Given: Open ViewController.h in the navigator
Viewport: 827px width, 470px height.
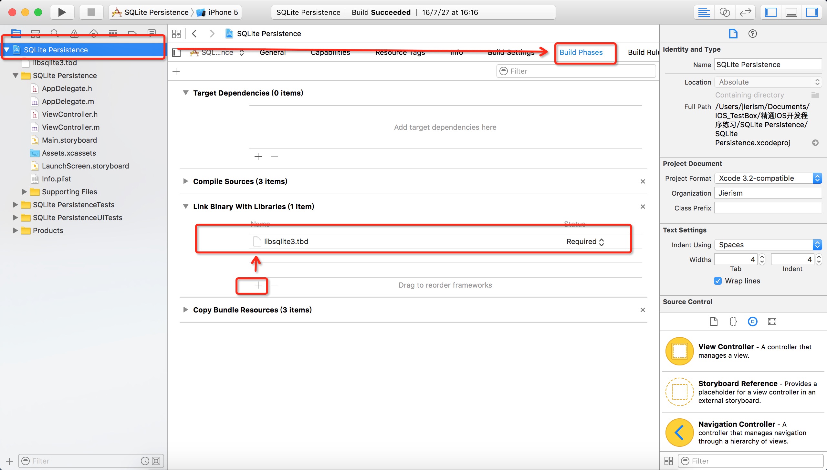Looking at the screenshot, I should pyautogui.click(x=70, y=114).
